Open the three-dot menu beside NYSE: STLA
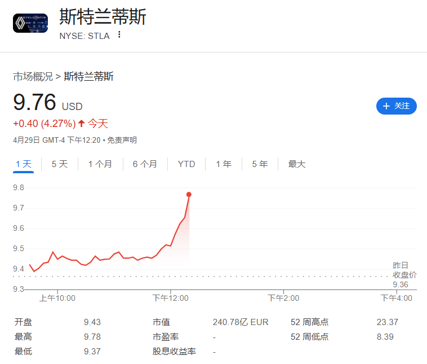This screenshot has width=427, height=364. pyautogui.click(x=119, y=34)
